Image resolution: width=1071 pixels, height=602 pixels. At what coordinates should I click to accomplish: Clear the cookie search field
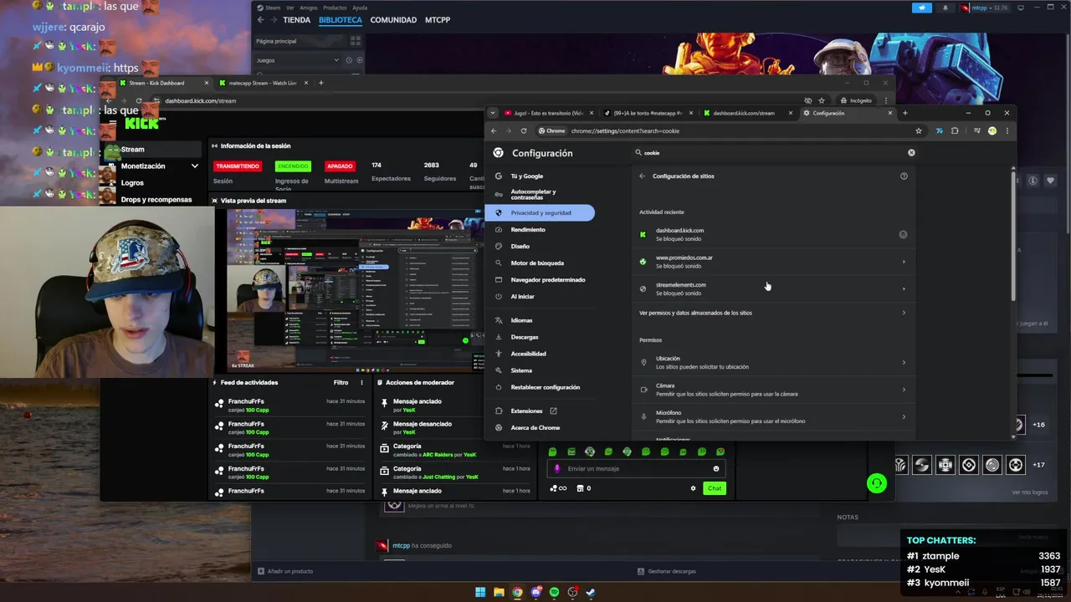911,153
